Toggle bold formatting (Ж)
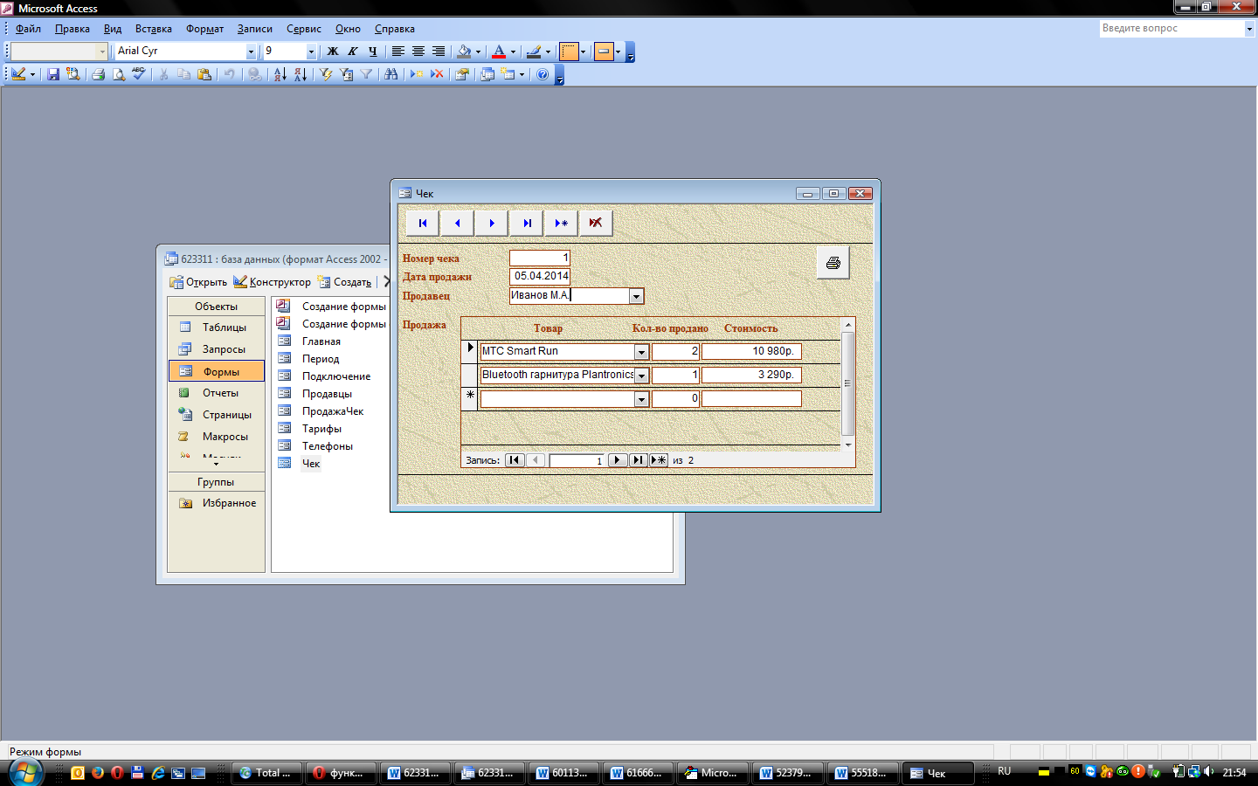The height and width of the screenshot is (786, 1258). pyautogui.click(x=332, y=52)
